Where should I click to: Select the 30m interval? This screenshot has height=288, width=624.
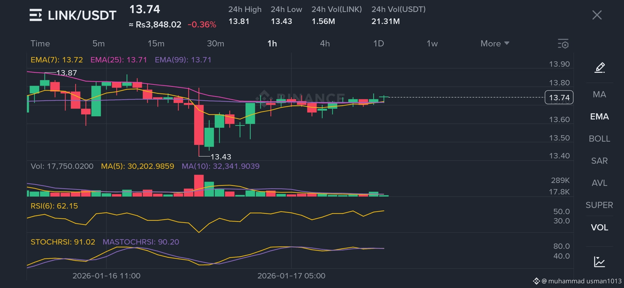(215, 43)
